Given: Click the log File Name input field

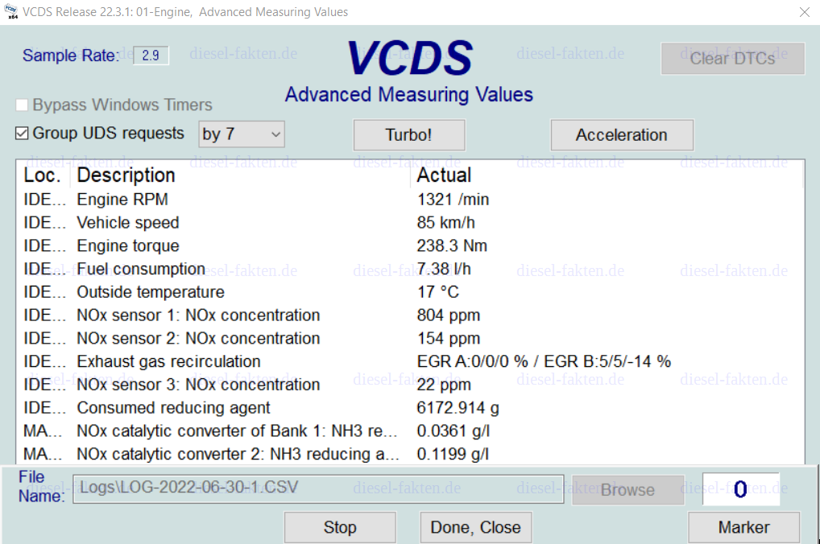Looking at the screenshot, I should (x=318, y=488).
